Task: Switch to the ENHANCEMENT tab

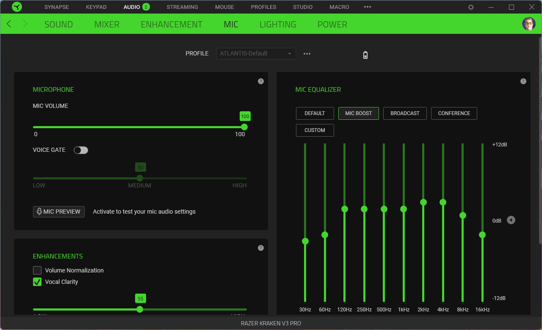Action: tap(171, 25)
